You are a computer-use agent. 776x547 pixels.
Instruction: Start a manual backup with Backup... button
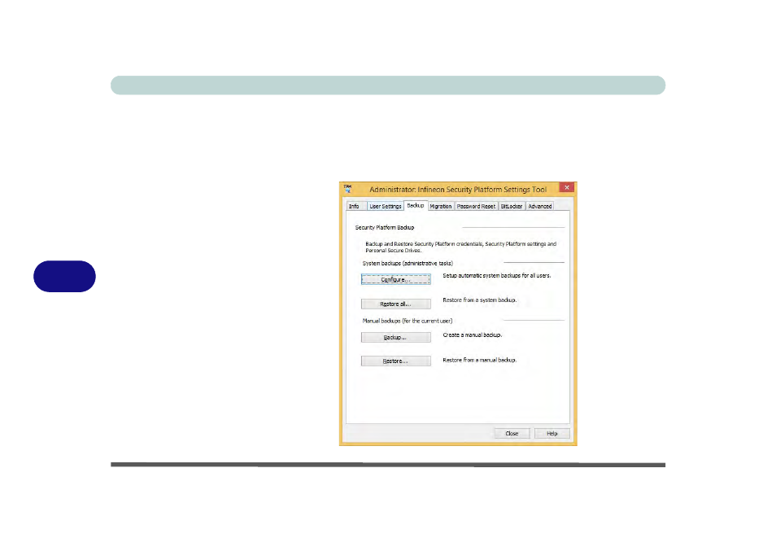(395, 337)
